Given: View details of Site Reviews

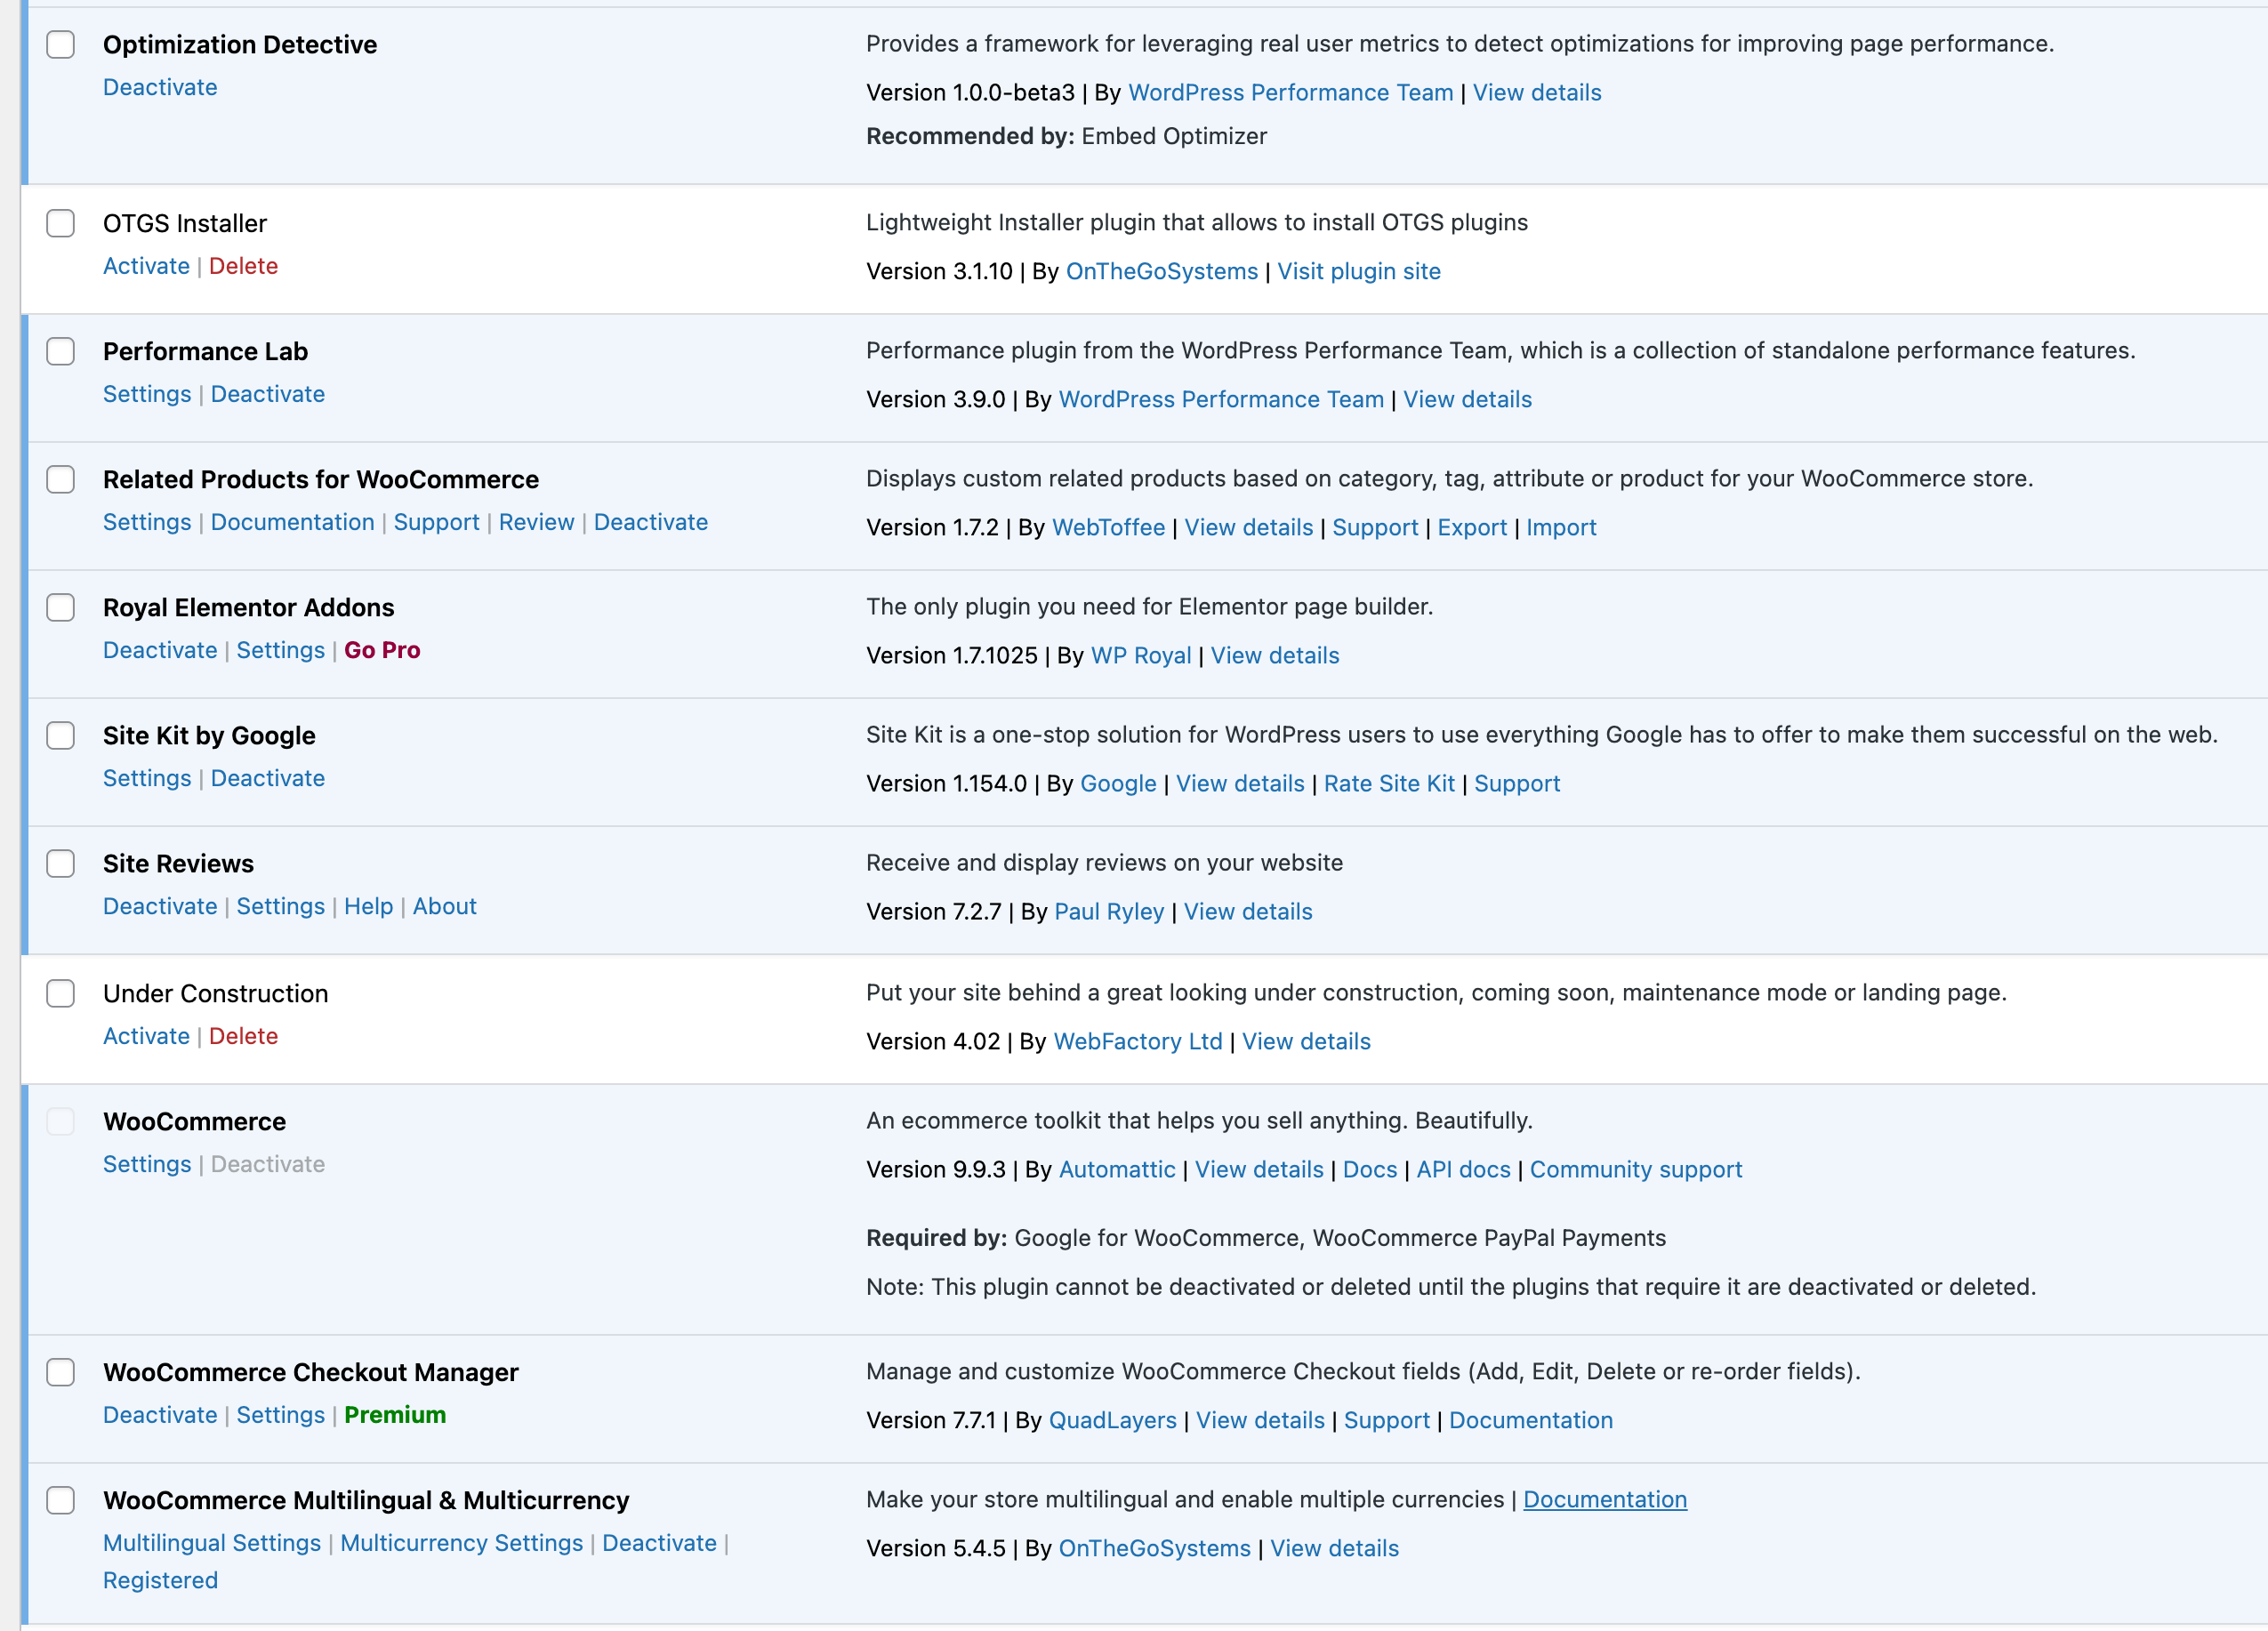Looking at the screenshot, I should 1248,911.
